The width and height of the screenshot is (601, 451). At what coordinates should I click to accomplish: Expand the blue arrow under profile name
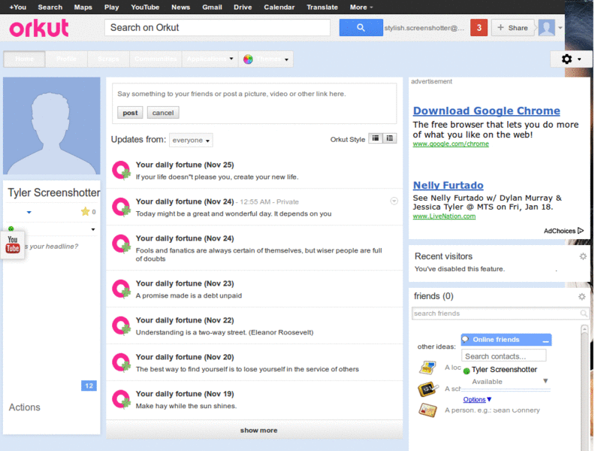pos(29,212)
